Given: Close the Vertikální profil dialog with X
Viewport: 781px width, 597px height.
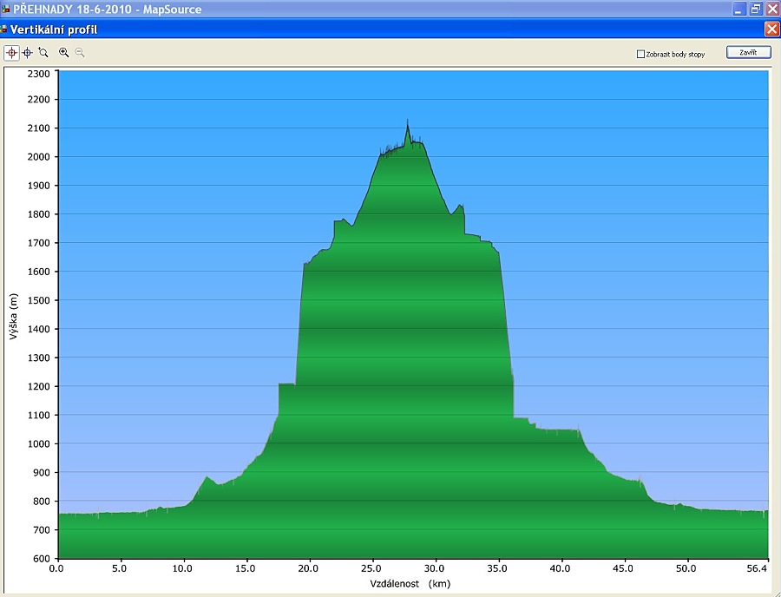Looking at the screenshot, I should [771, 29].
